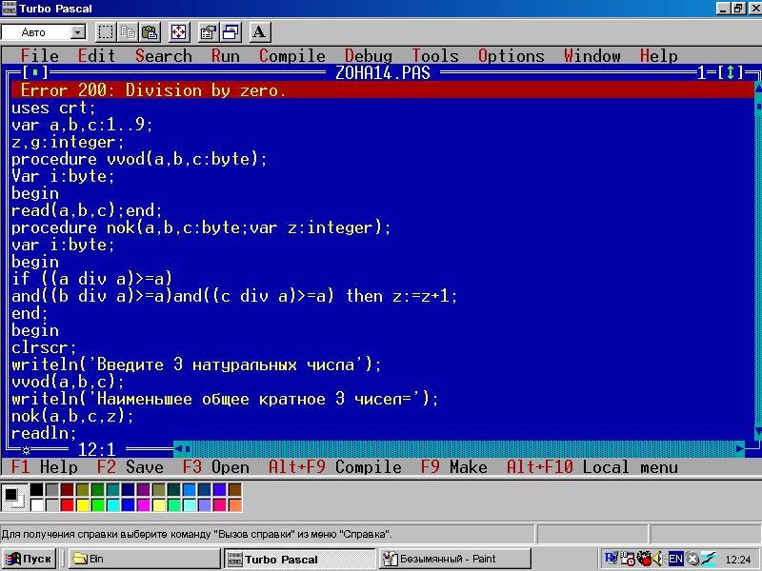The image size is (762, 571).
Task: Open the Properties toolbar icon
Action: (208, 32)
